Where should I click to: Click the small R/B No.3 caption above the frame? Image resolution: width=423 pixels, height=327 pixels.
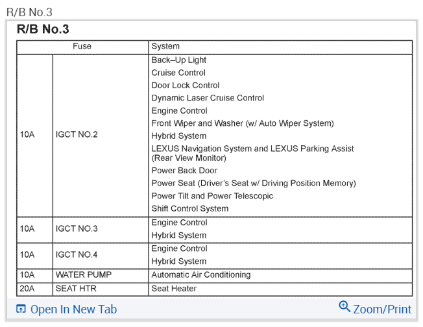pos(29,12)
